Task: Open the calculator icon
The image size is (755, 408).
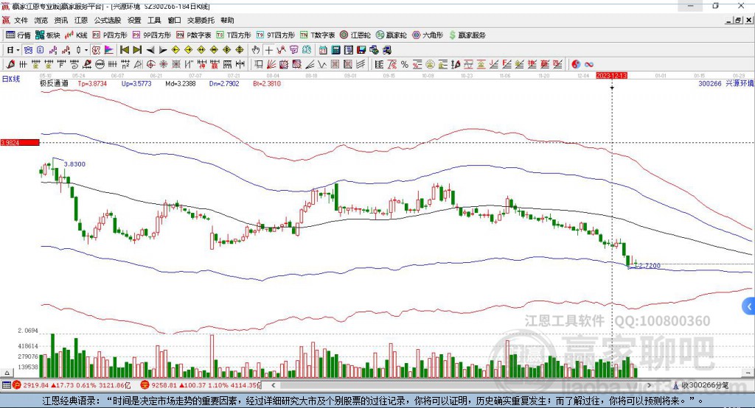Action: pyautogui.click(x=335, y=50)
